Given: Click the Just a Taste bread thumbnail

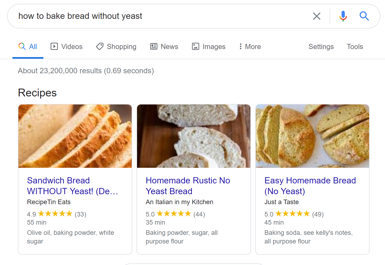Looking at the screenshot, I should [312, 136].
